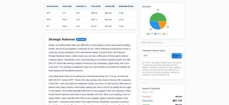Toggle the SPY legend item
Viewport: 229px width, 105px height.
click(x=150, y=34)
